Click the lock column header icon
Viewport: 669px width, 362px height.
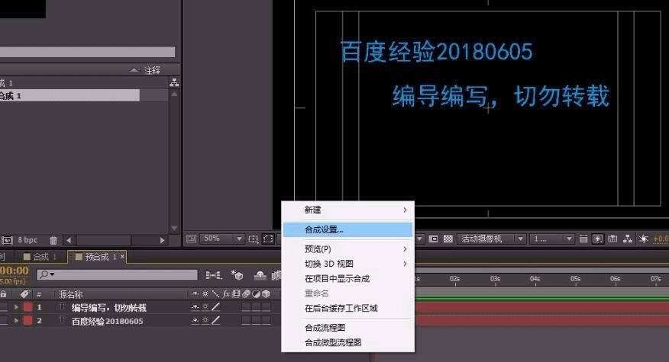3,294
